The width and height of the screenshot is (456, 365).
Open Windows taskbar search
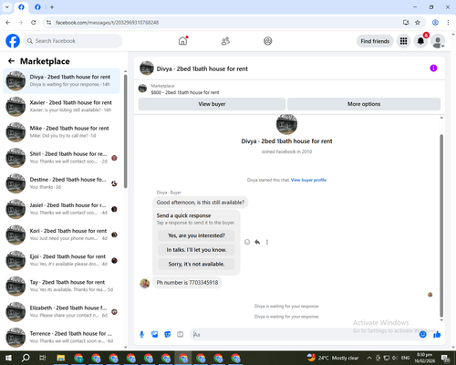click(26, 358)
